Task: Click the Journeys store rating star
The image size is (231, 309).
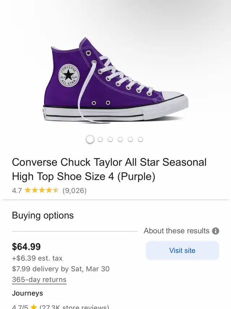Action: 34,306
